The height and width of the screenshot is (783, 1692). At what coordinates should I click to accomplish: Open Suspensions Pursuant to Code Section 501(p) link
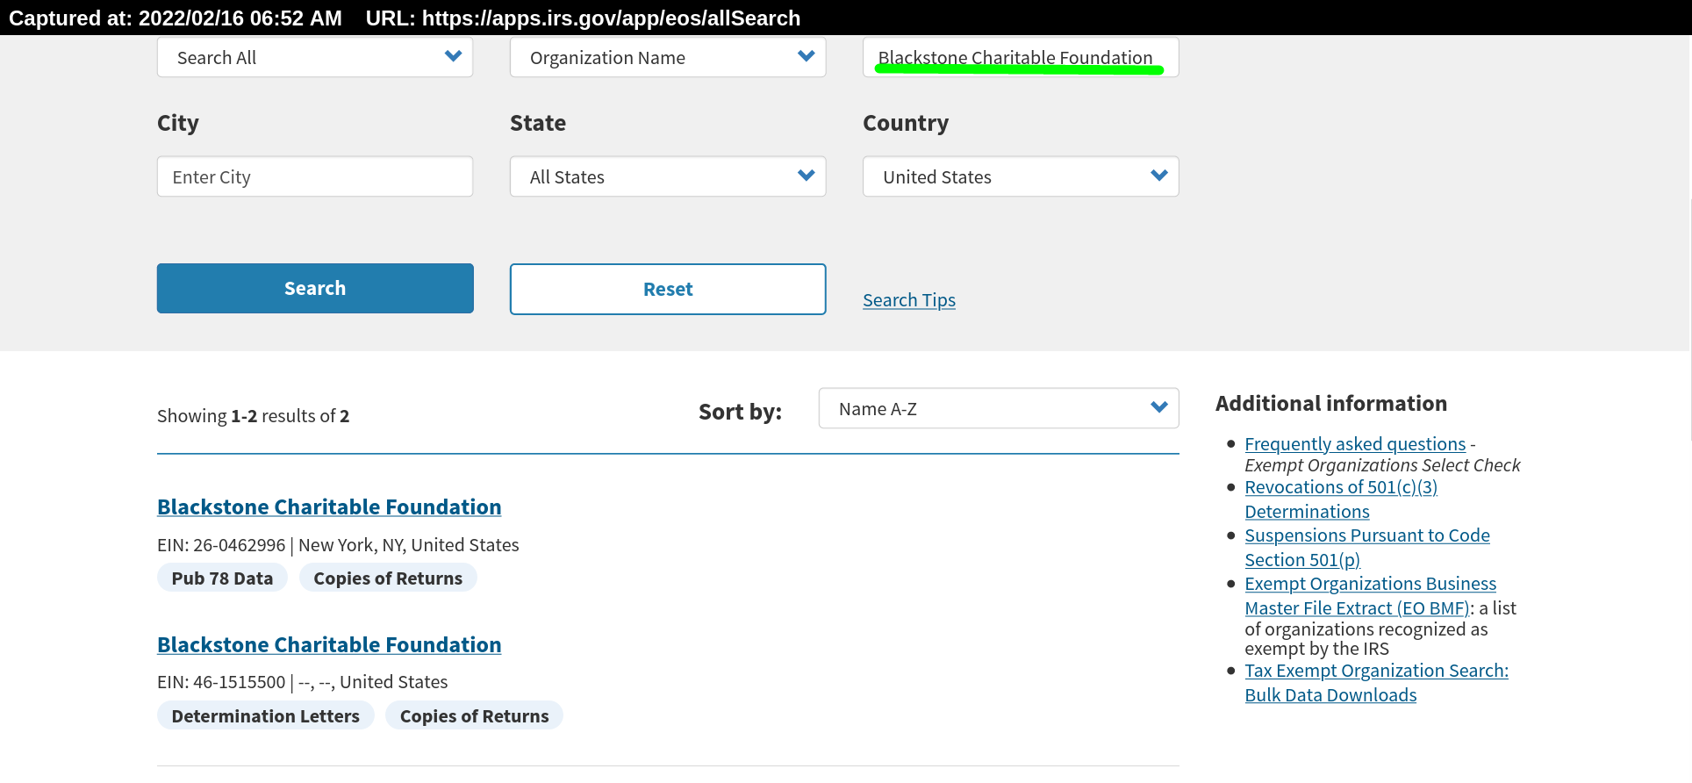coord(1367,548)
